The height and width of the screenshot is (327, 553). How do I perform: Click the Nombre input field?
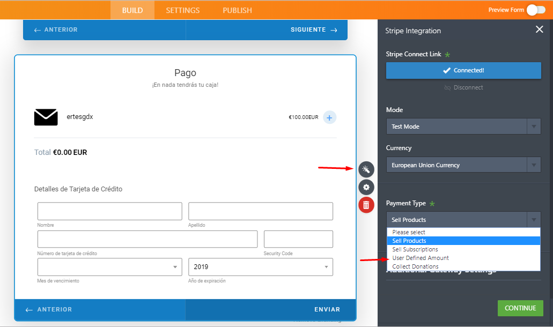pos(109,211)
